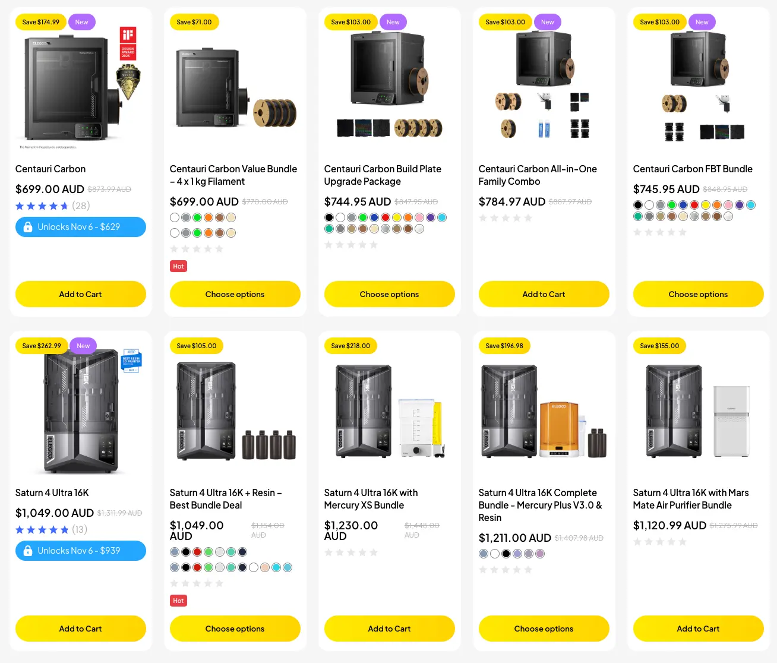Click the Centauri Carbon Value Bundle product image
Viewport: 777px width, 663px height.
235,89
